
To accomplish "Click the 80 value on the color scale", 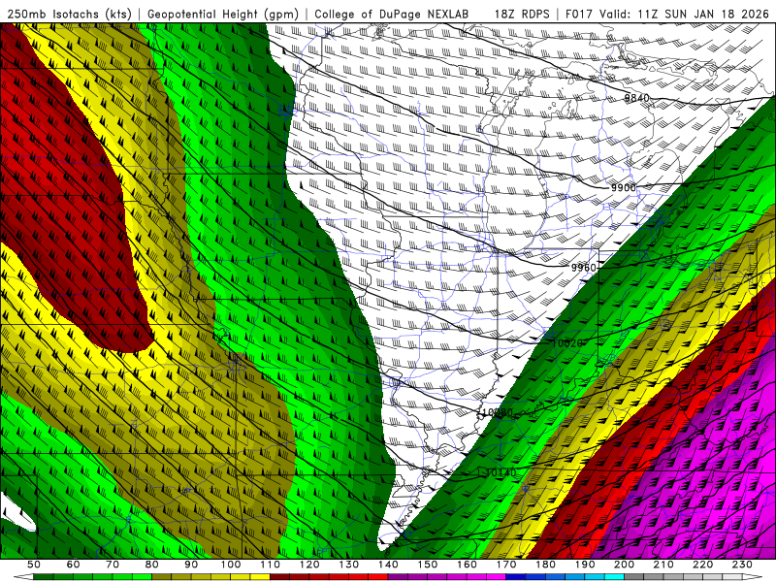I will [152, 565].
